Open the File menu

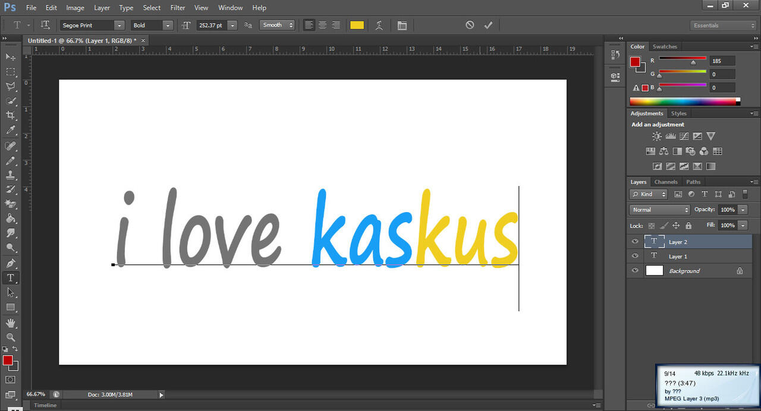click(x=31, y=8)
